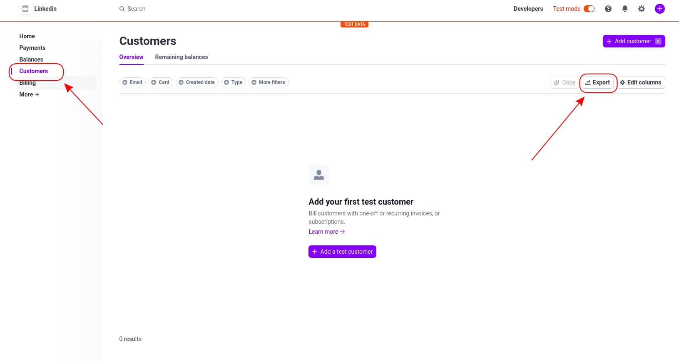
Task: Click the Export button
Action: (x=598, y=82)
